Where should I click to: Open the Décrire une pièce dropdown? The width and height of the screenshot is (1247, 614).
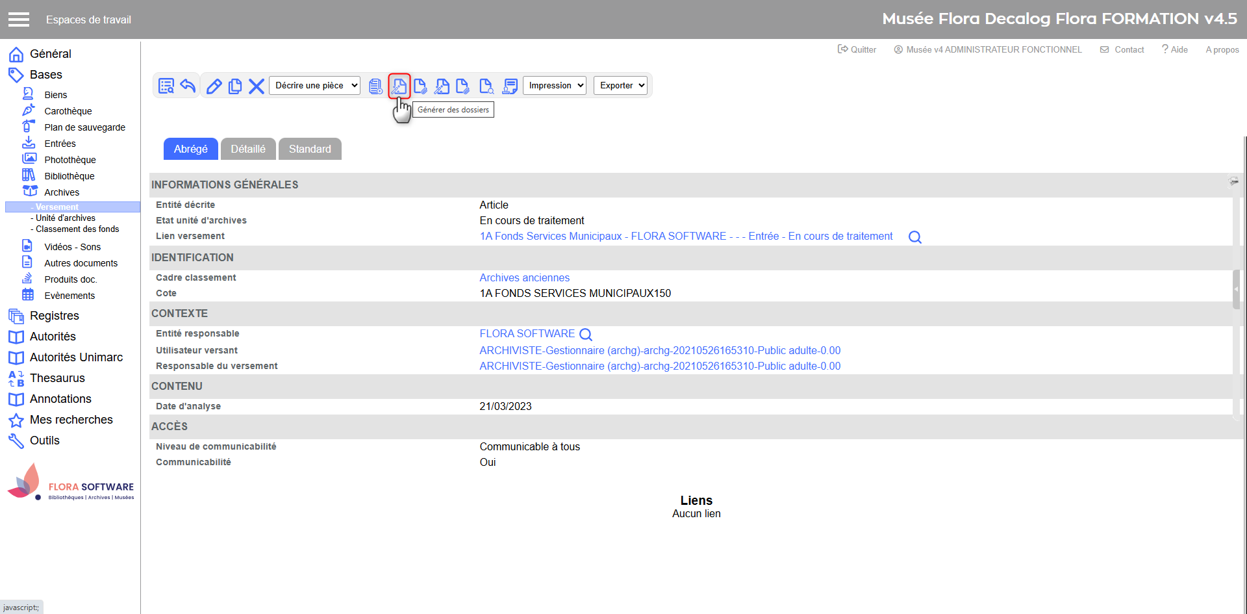pos(314,86)
